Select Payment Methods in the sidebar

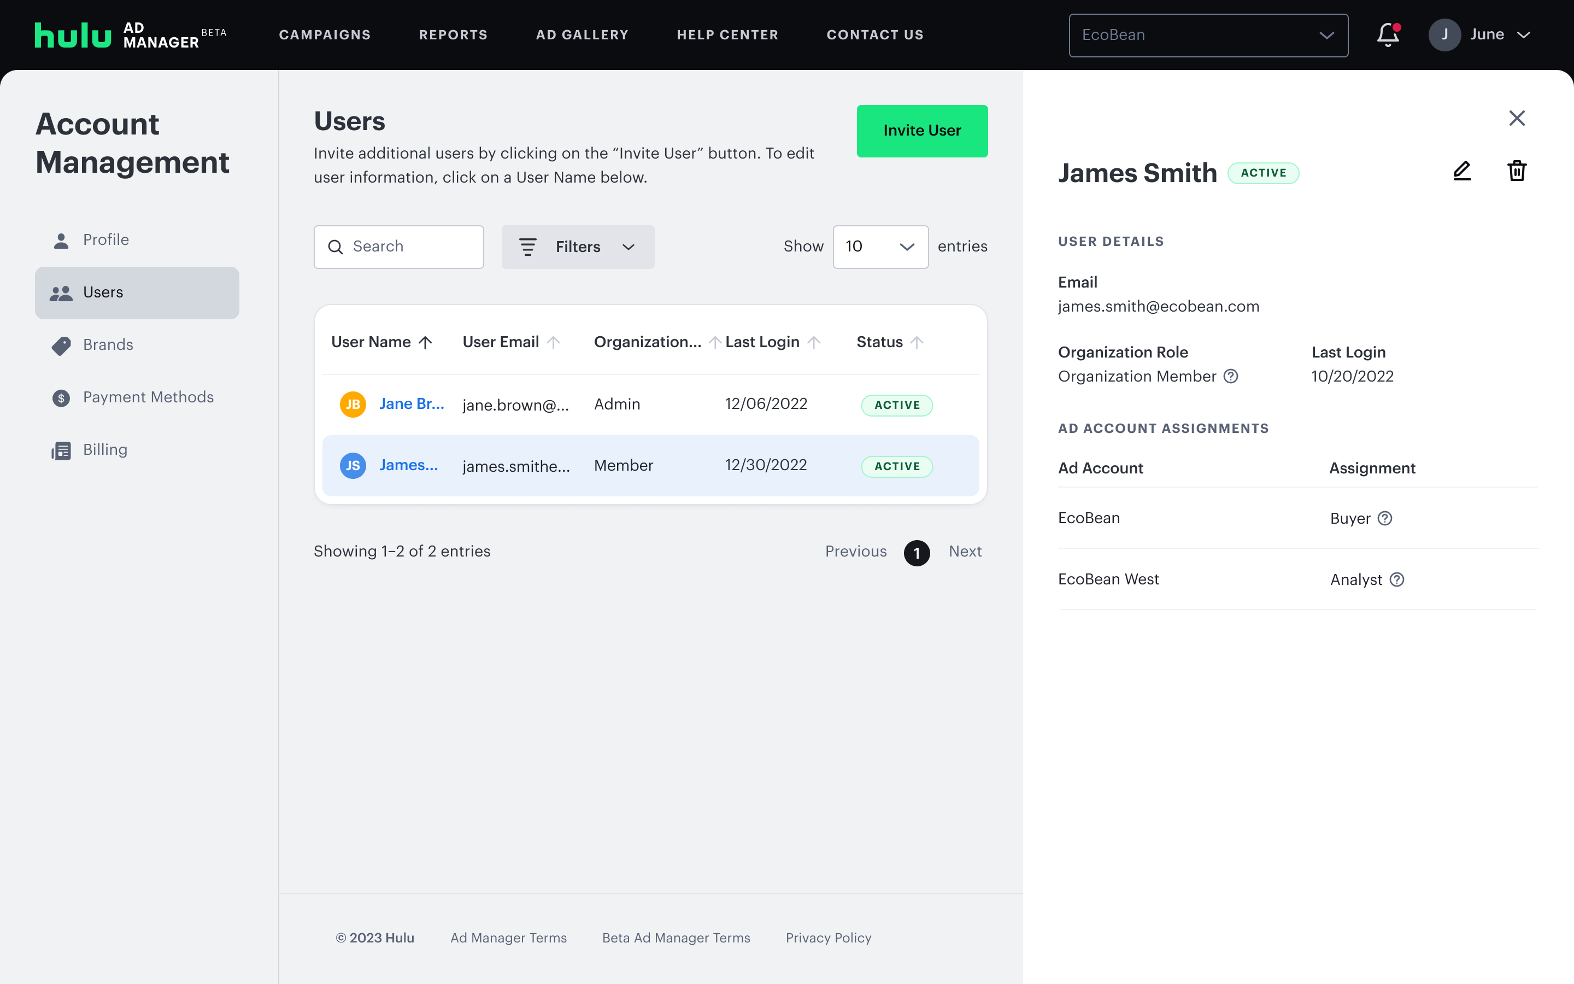148,397
